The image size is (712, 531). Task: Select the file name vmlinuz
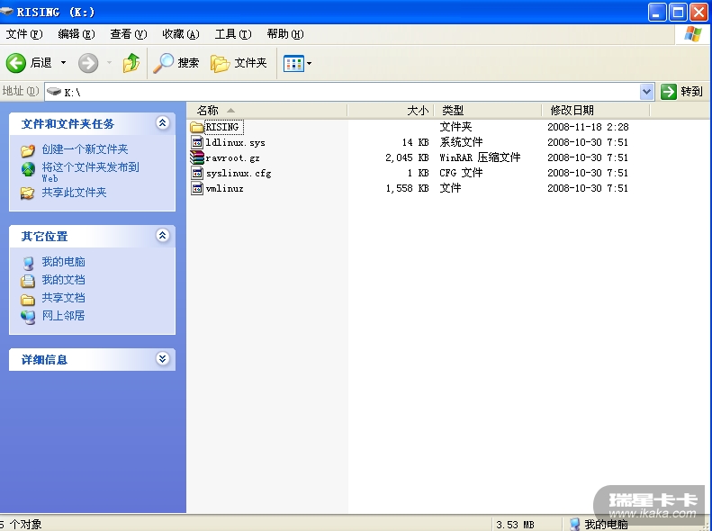click(x=224, y=188)
